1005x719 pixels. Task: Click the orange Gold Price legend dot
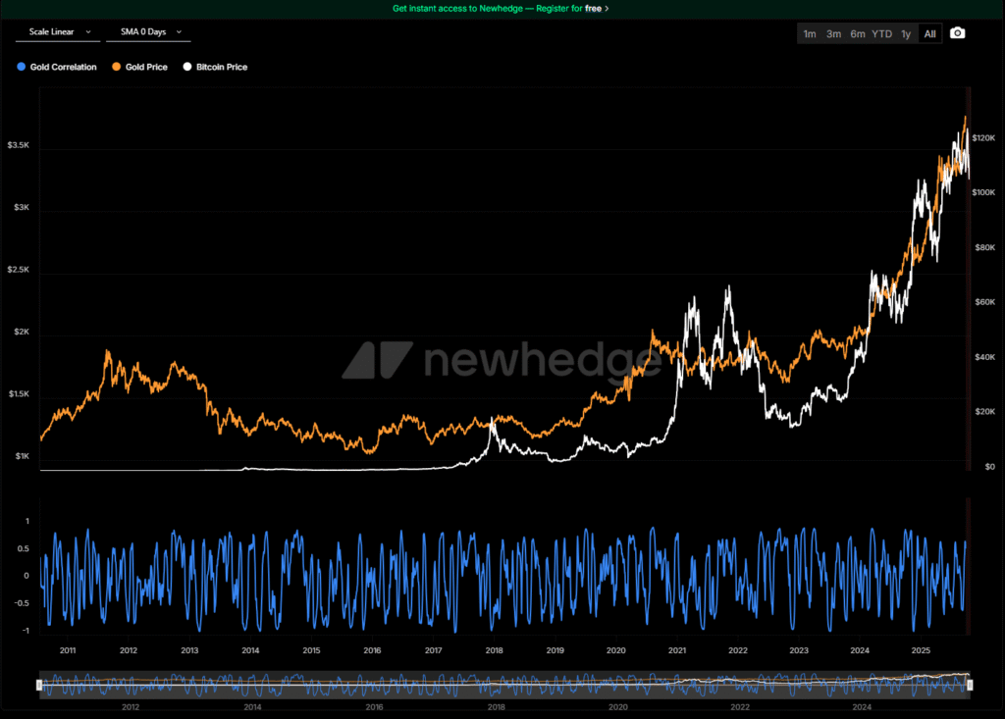(x=117, y=68)
